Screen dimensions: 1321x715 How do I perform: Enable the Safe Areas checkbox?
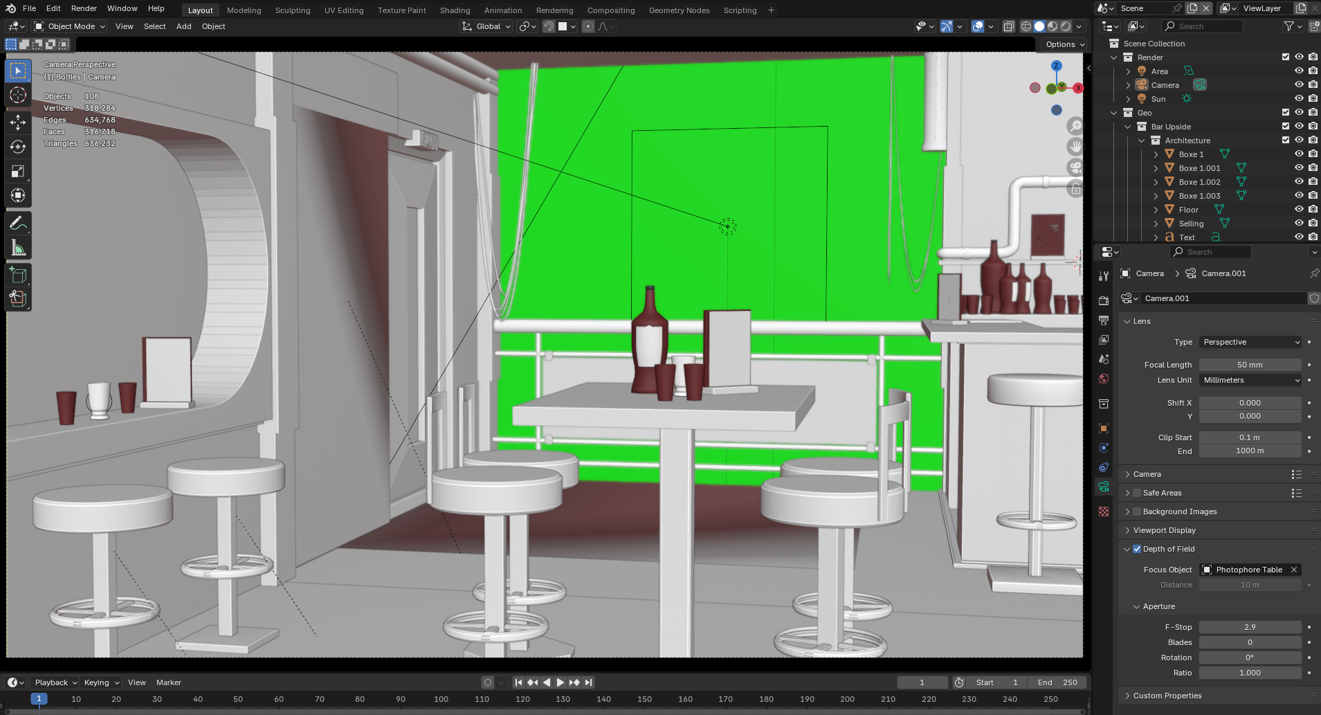pos(1137,493)
